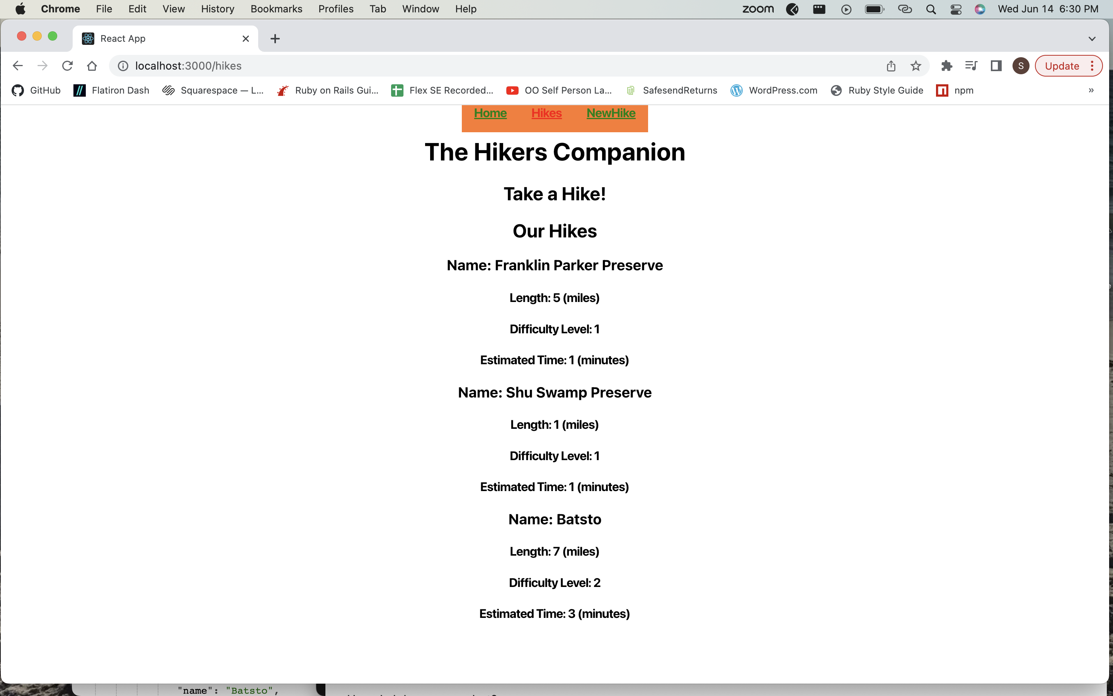This screenshot has width=1113, height=696.
Task: Toggle the side panel icon
Action: click(x=996, y=65)
